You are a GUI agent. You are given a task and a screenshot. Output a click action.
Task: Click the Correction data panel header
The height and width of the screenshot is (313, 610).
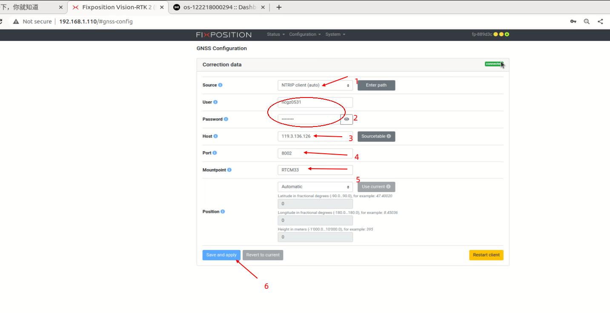(353, 65)
